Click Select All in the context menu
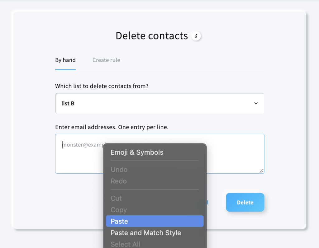319x248 pixels. click(x=125, y=244)
